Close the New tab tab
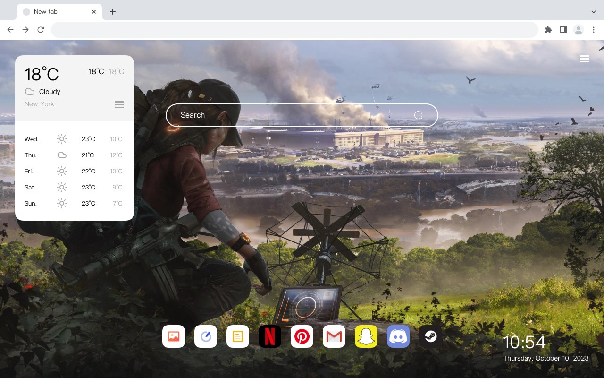 click(94, 12)
